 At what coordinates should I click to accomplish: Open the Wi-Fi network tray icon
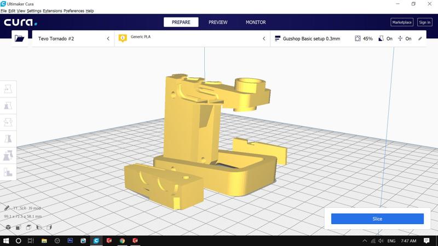click(x=373, y=241)
